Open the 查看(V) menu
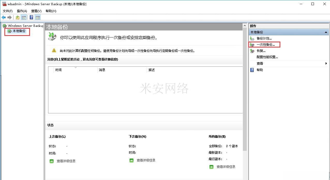 click(x=36, y=11)
